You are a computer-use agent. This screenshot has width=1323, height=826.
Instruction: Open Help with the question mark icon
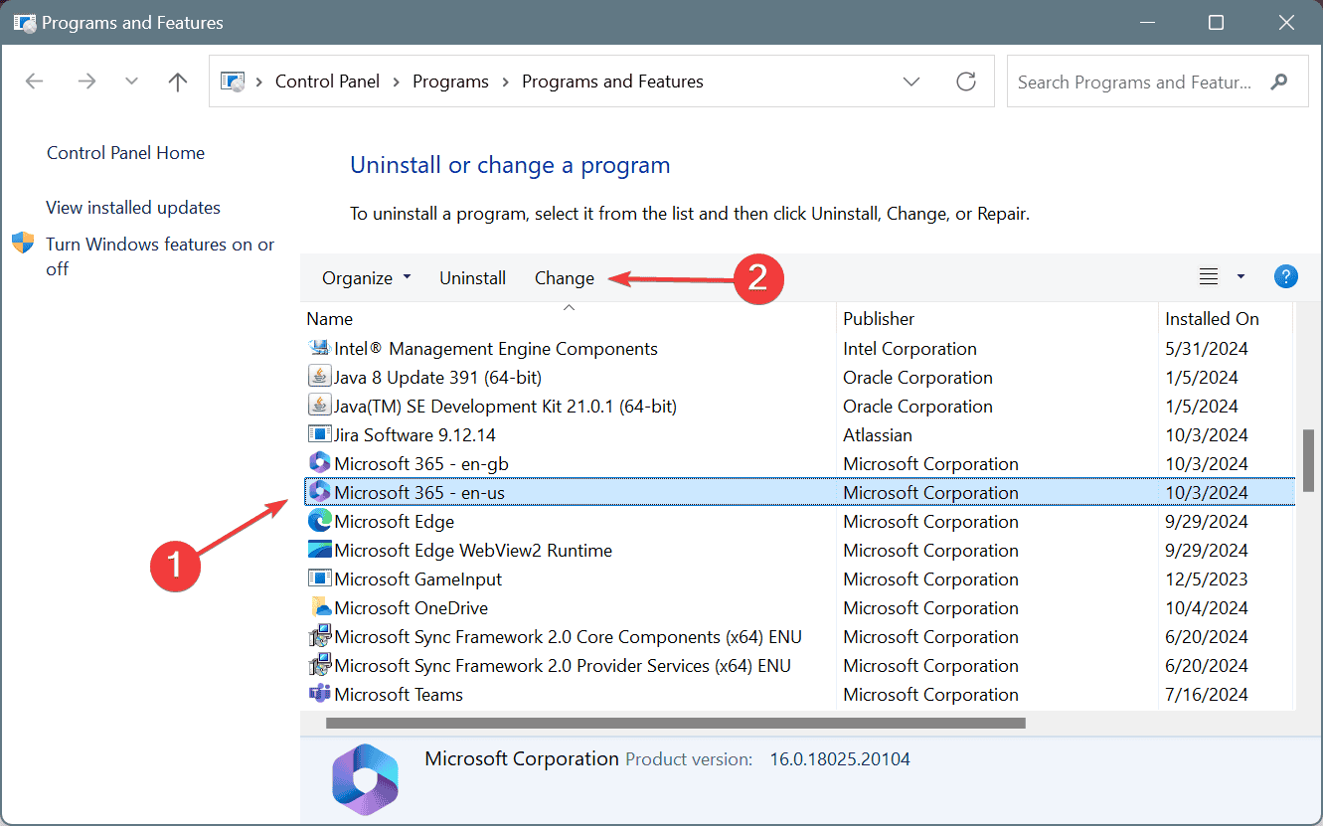coord(1286,277)
